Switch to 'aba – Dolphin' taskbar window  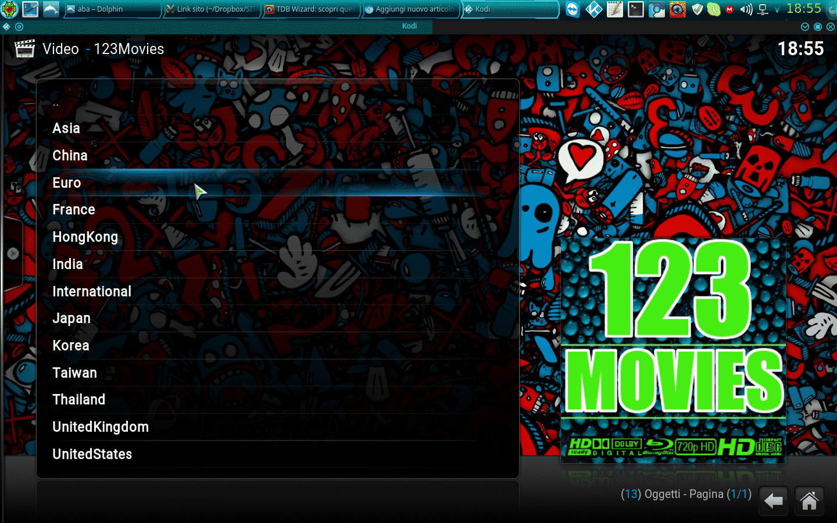(112, 9)
